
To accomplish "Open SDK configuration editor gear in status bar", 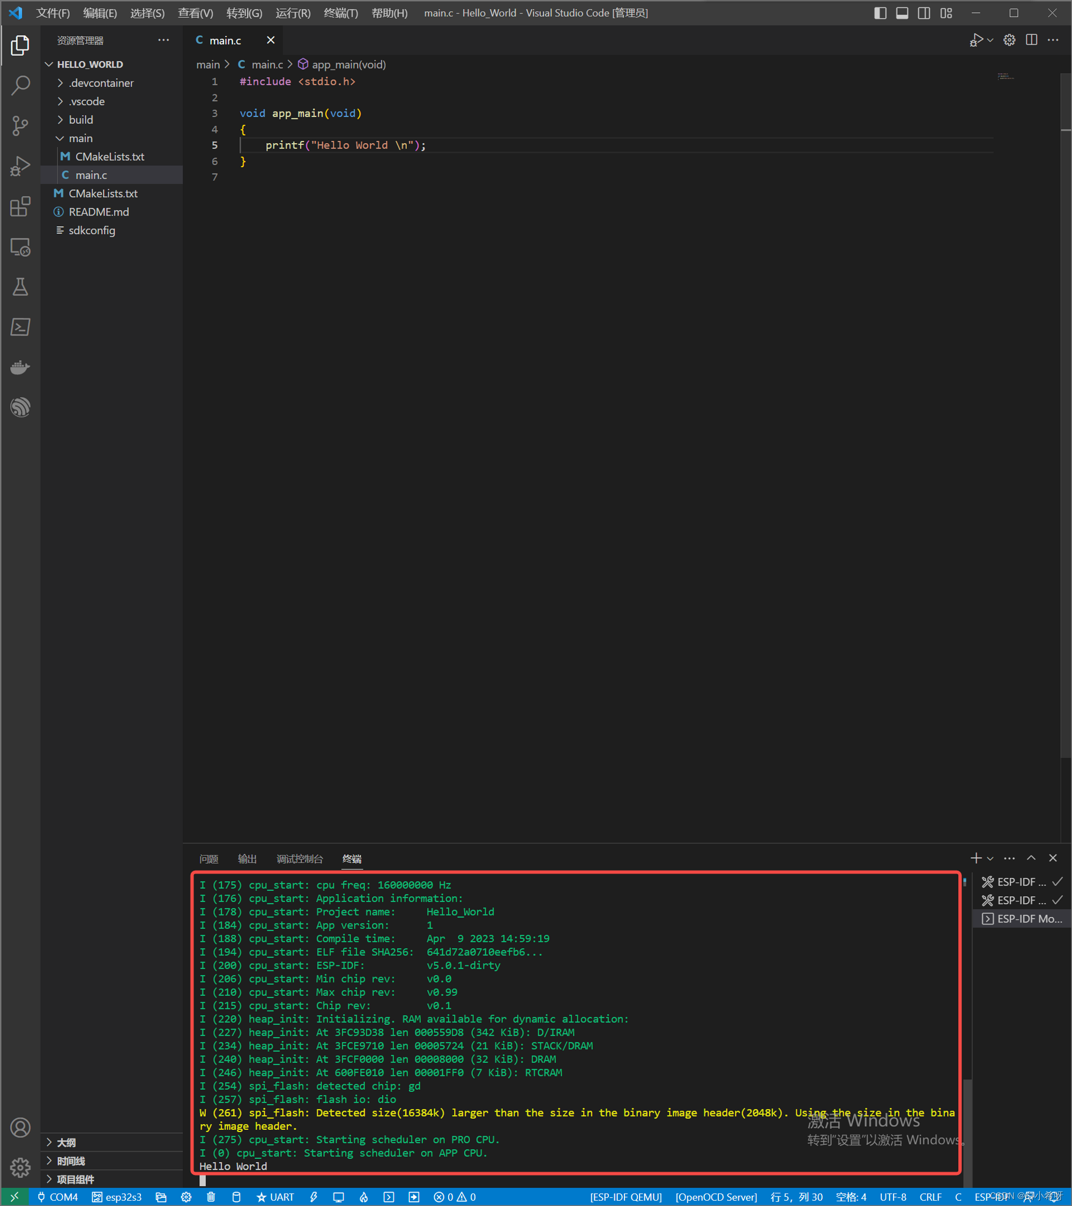I will click(186, 1196).
